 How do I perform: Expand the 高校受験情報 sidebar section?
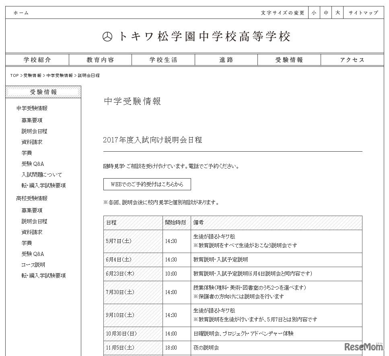[32, 198]
